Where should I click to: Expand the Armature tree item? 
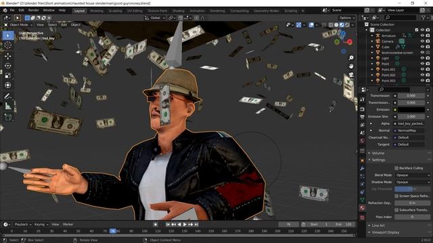[372, 36]
